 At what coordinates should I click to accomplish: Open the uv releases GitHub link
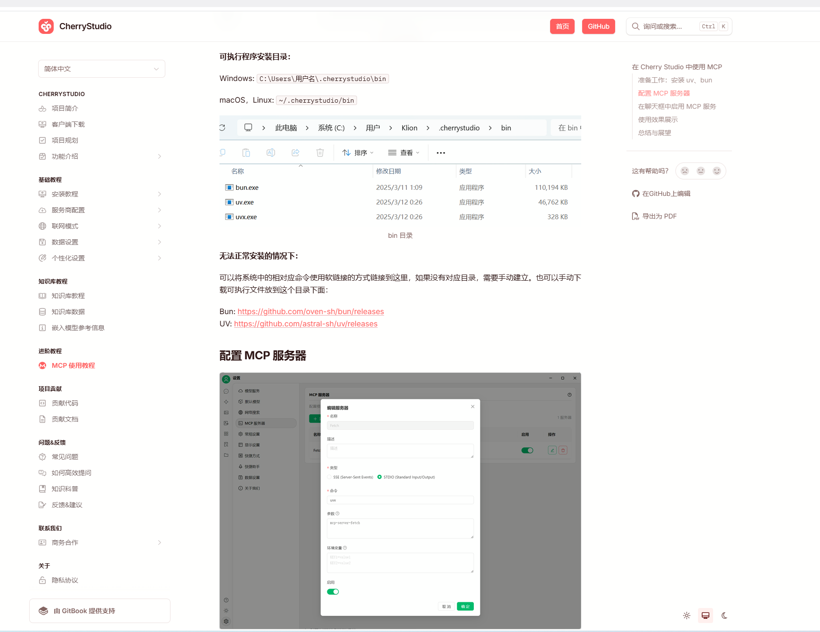click(306, 324)
